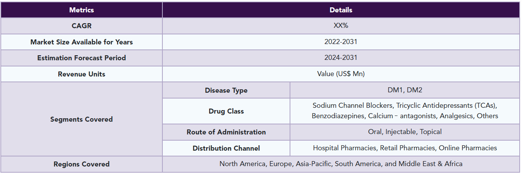The image size is (522, 175).
Task: Select the Estimation Forecast Period label
Action: [x=82, y=58]
